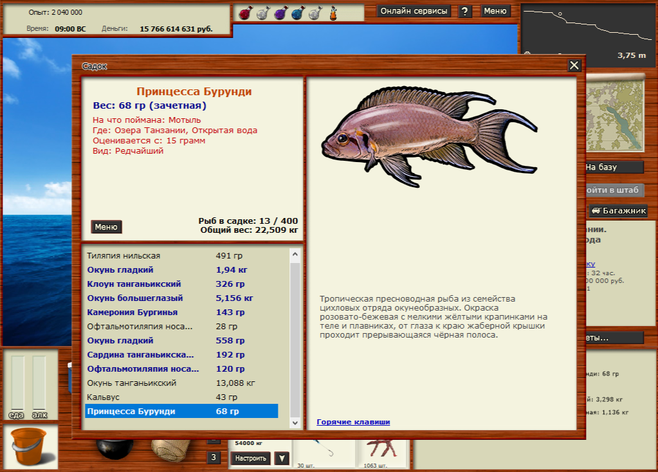658x472 pixels.
Task: Select Окунь большеглазый in fish list
Action: tap(135, 298)
